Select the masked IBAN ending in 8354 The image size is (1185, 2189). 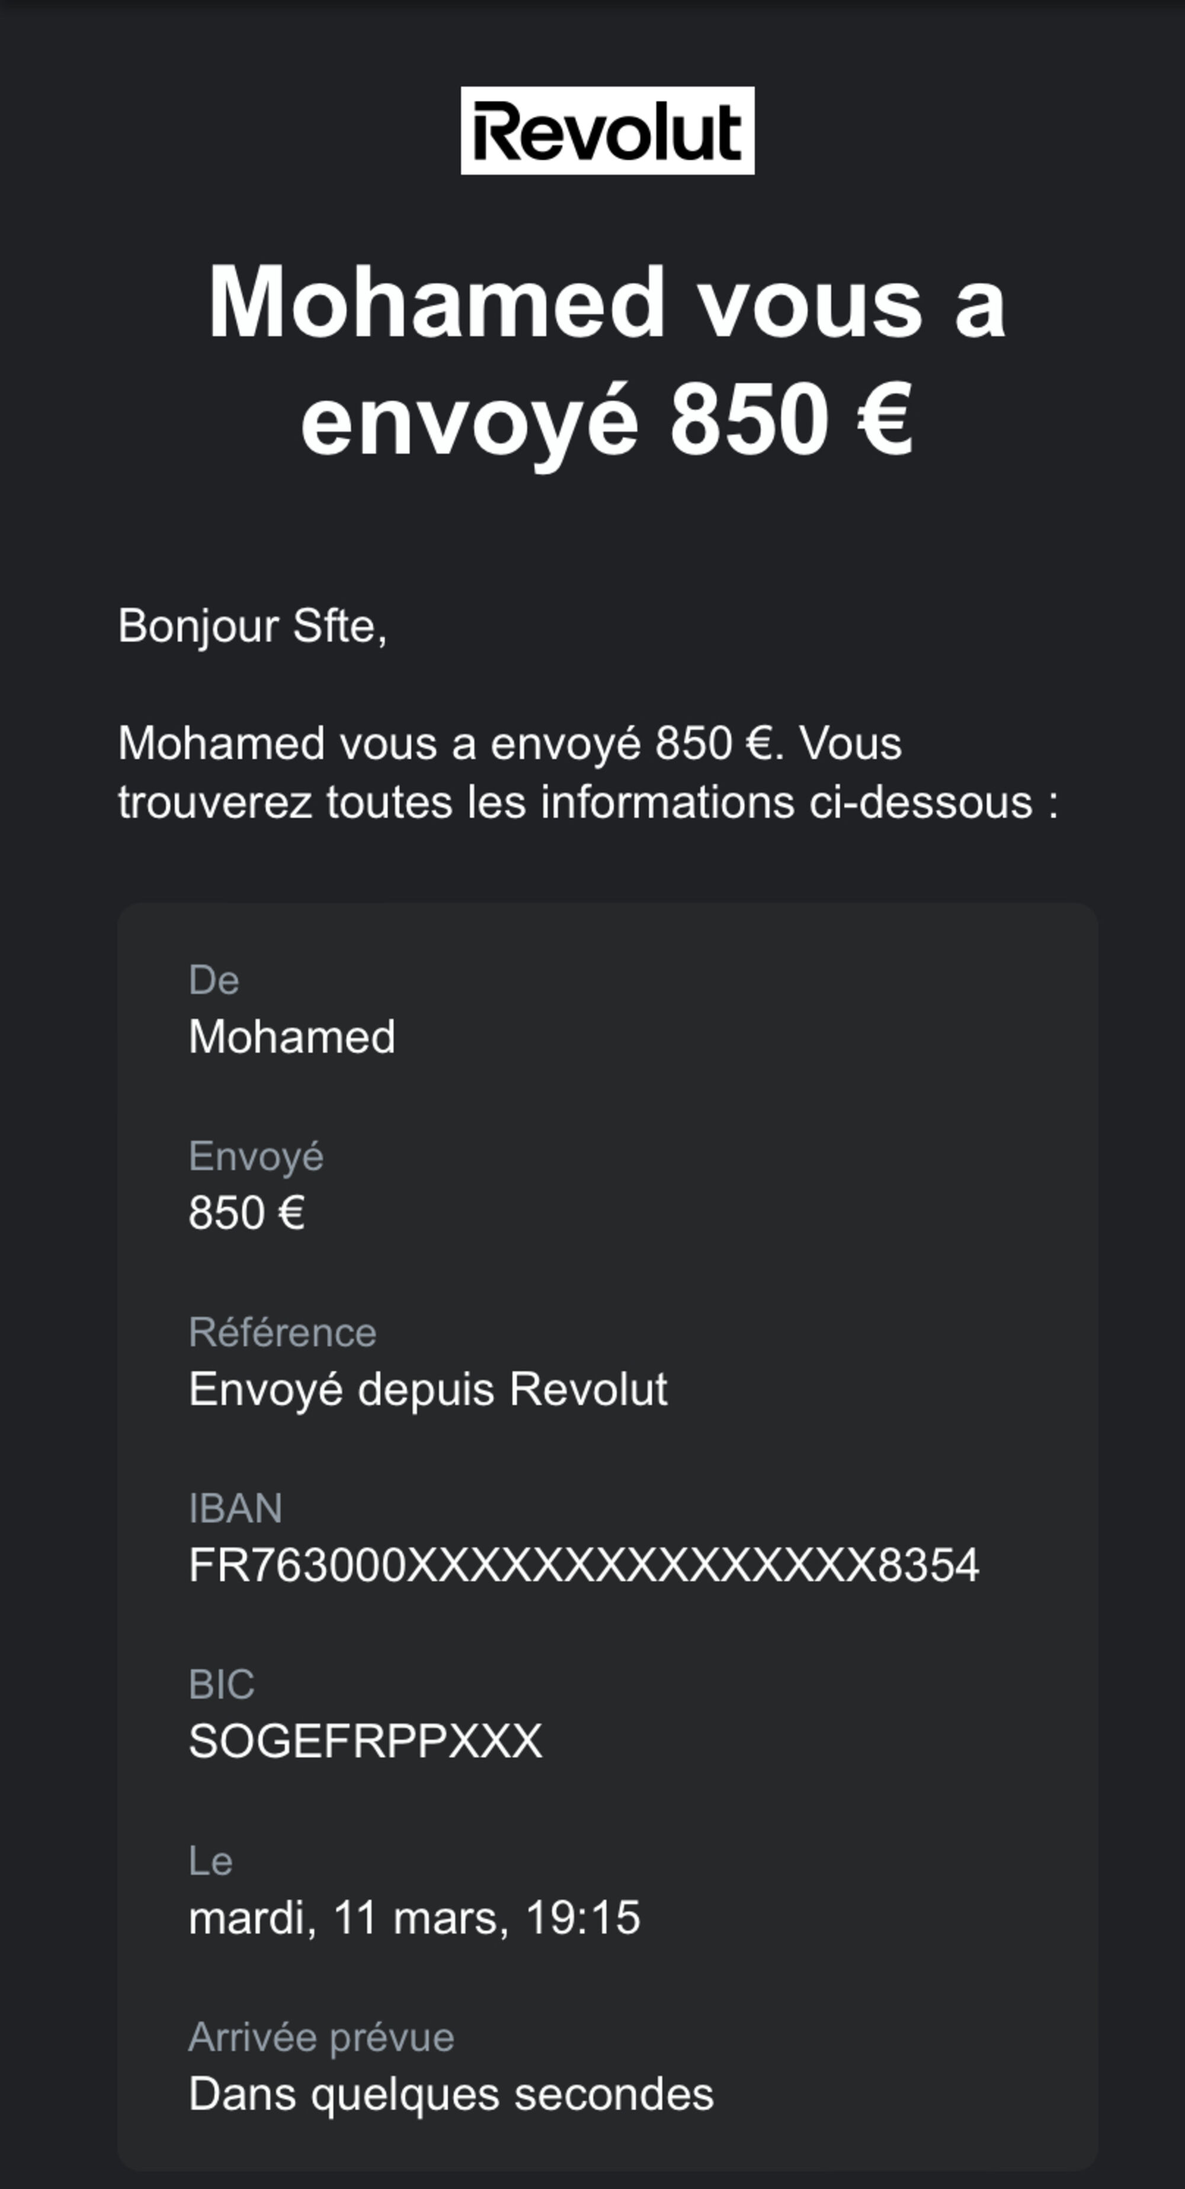click(x=583, y=1565)
